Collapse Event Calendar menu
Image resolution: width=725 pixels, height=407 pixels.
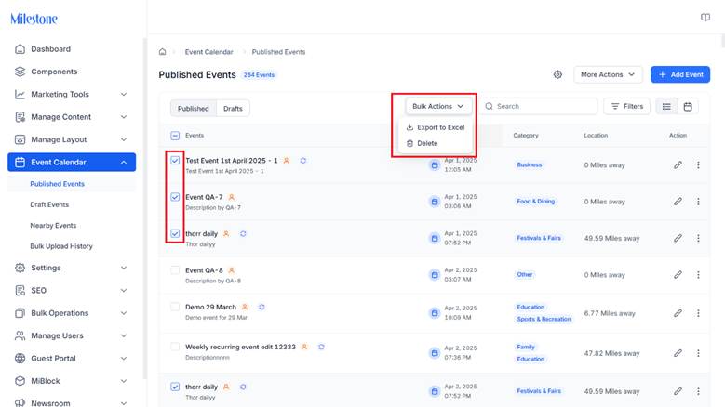124,163
